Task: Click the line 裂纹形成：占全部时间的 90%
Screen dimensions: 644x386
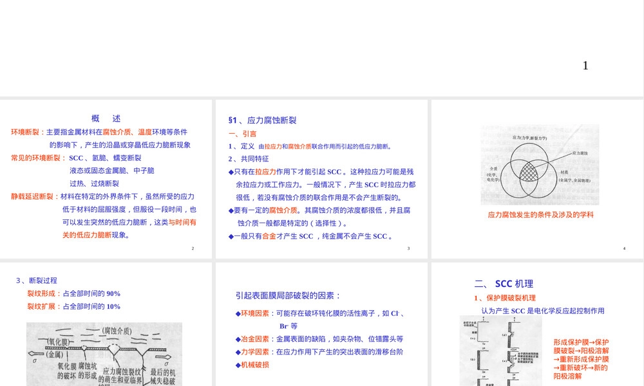Action: click(73, 294)
